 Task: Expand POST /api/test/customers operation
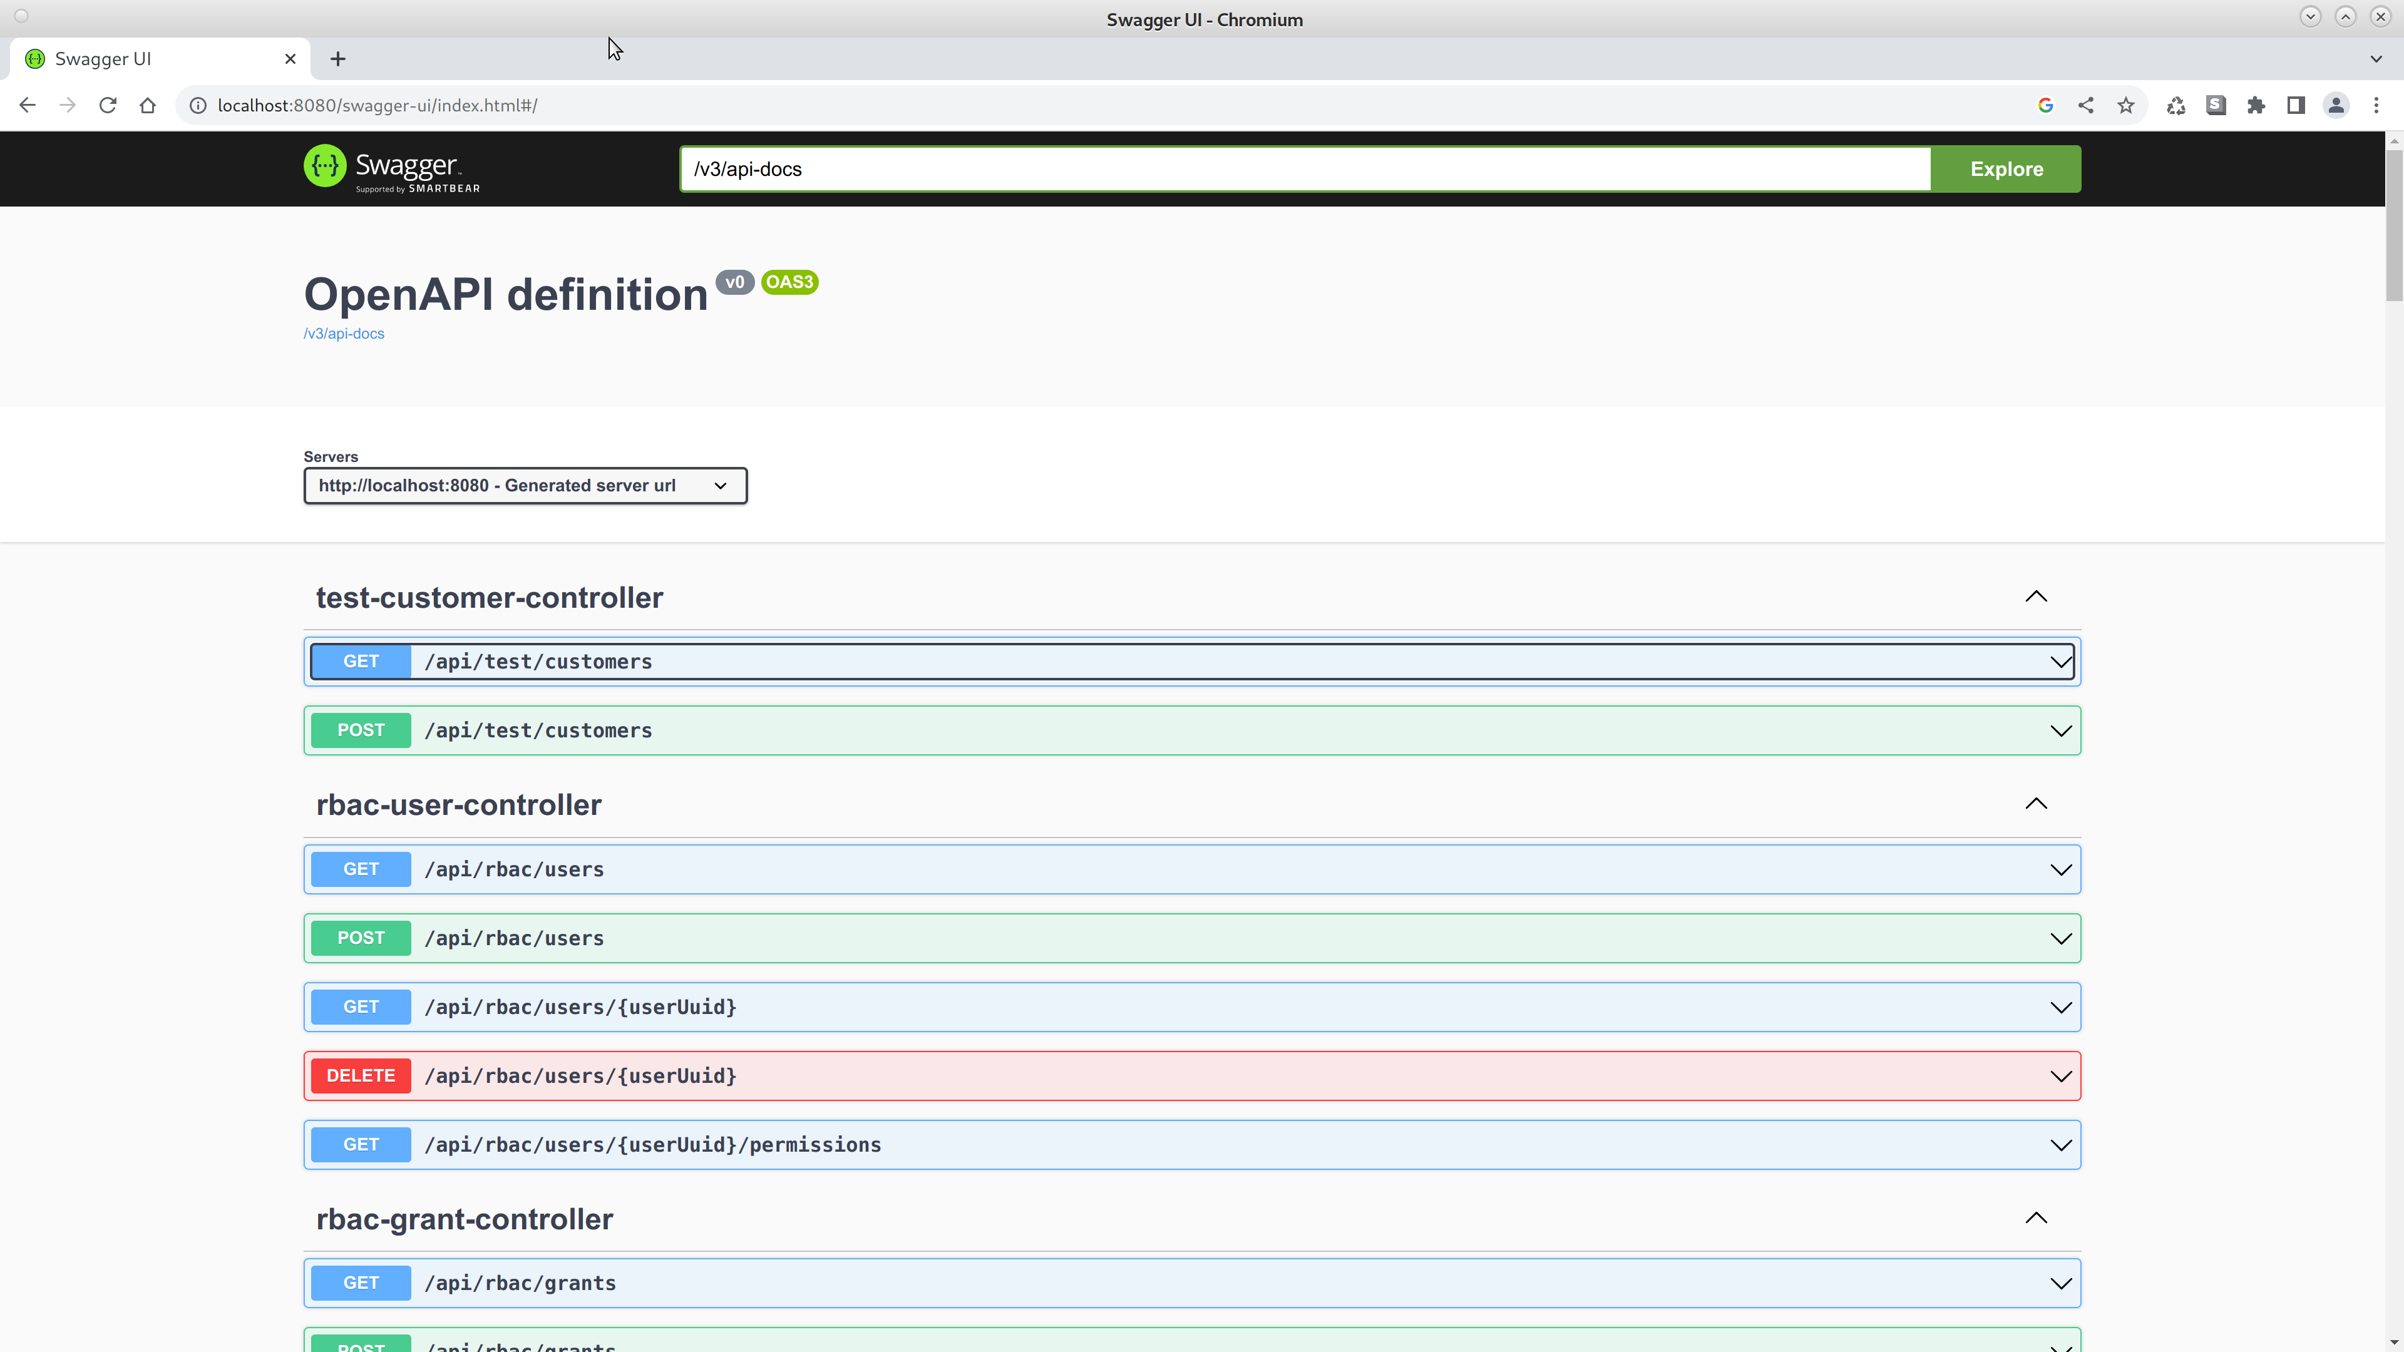point(1192,730)
